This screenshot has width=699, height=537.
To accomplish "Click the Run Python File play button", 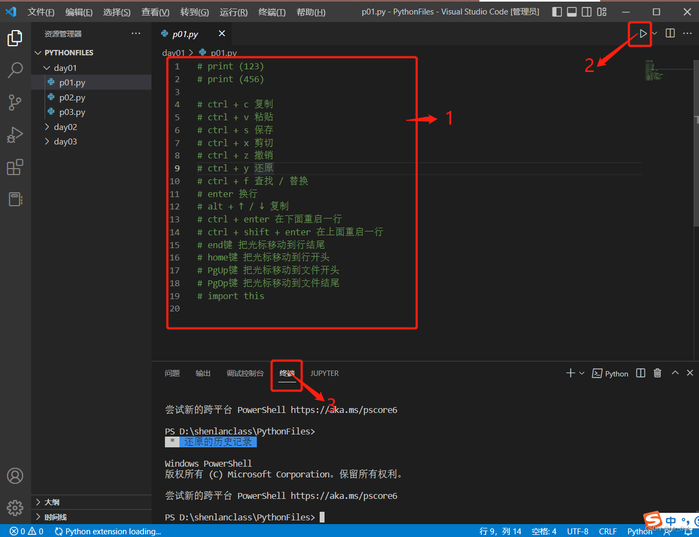I will click(643, 33).
